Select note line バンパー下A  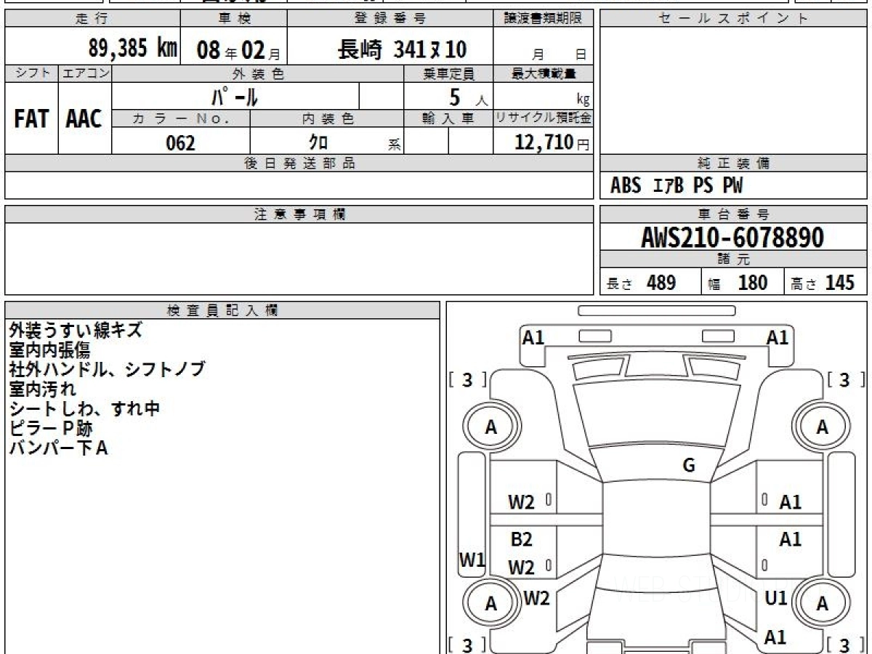pyautogui.click(x=58, y=448)
